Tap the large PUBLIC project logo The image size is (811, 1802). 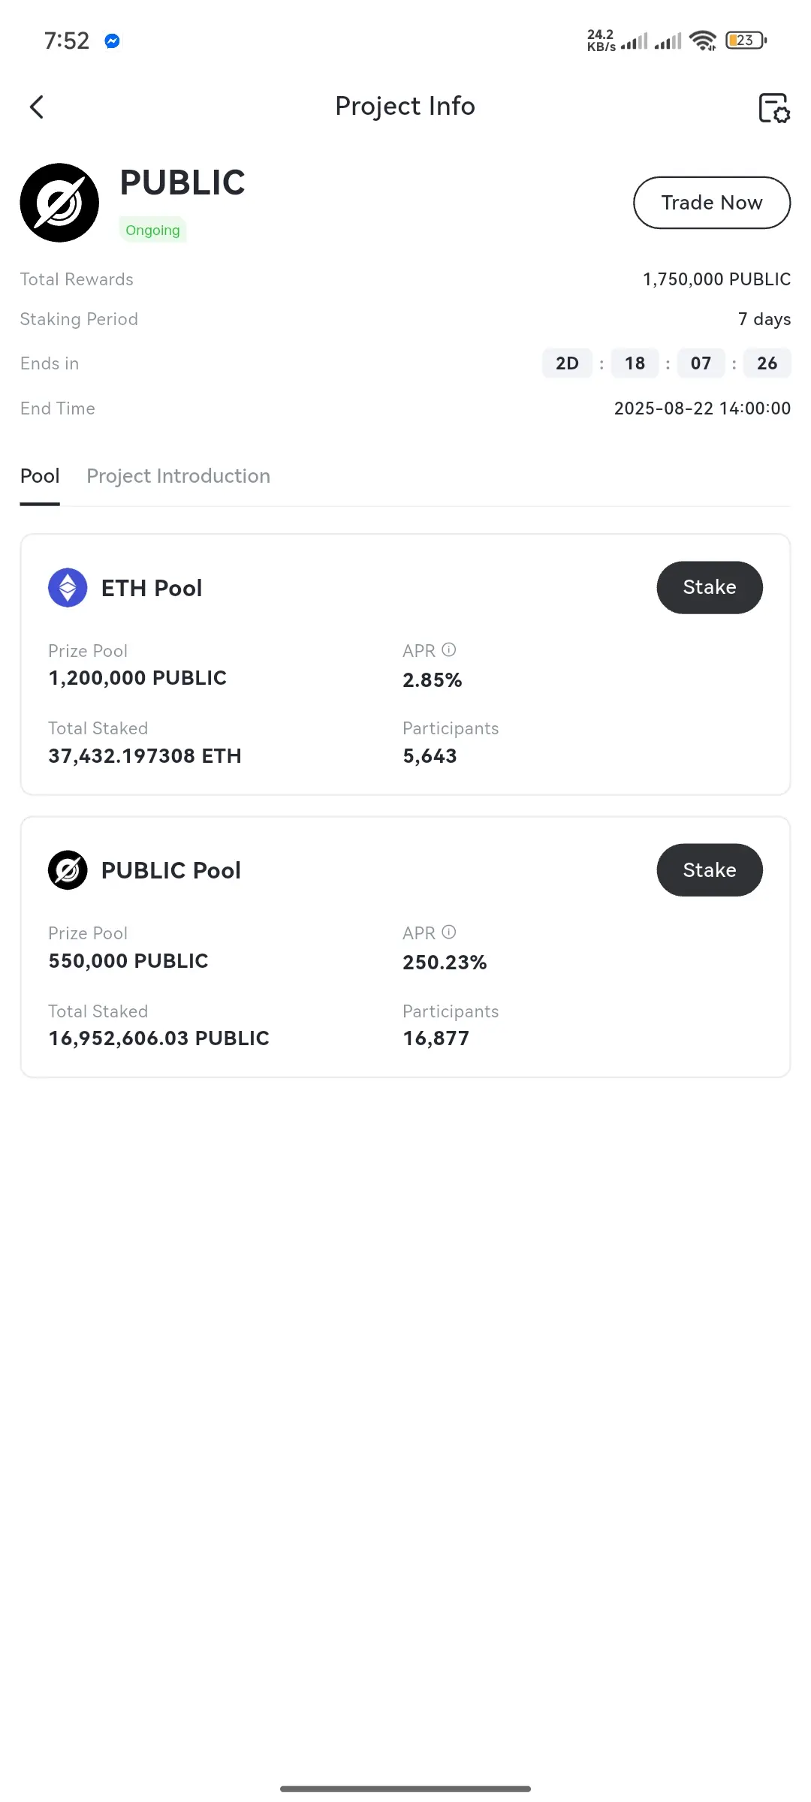59,203
